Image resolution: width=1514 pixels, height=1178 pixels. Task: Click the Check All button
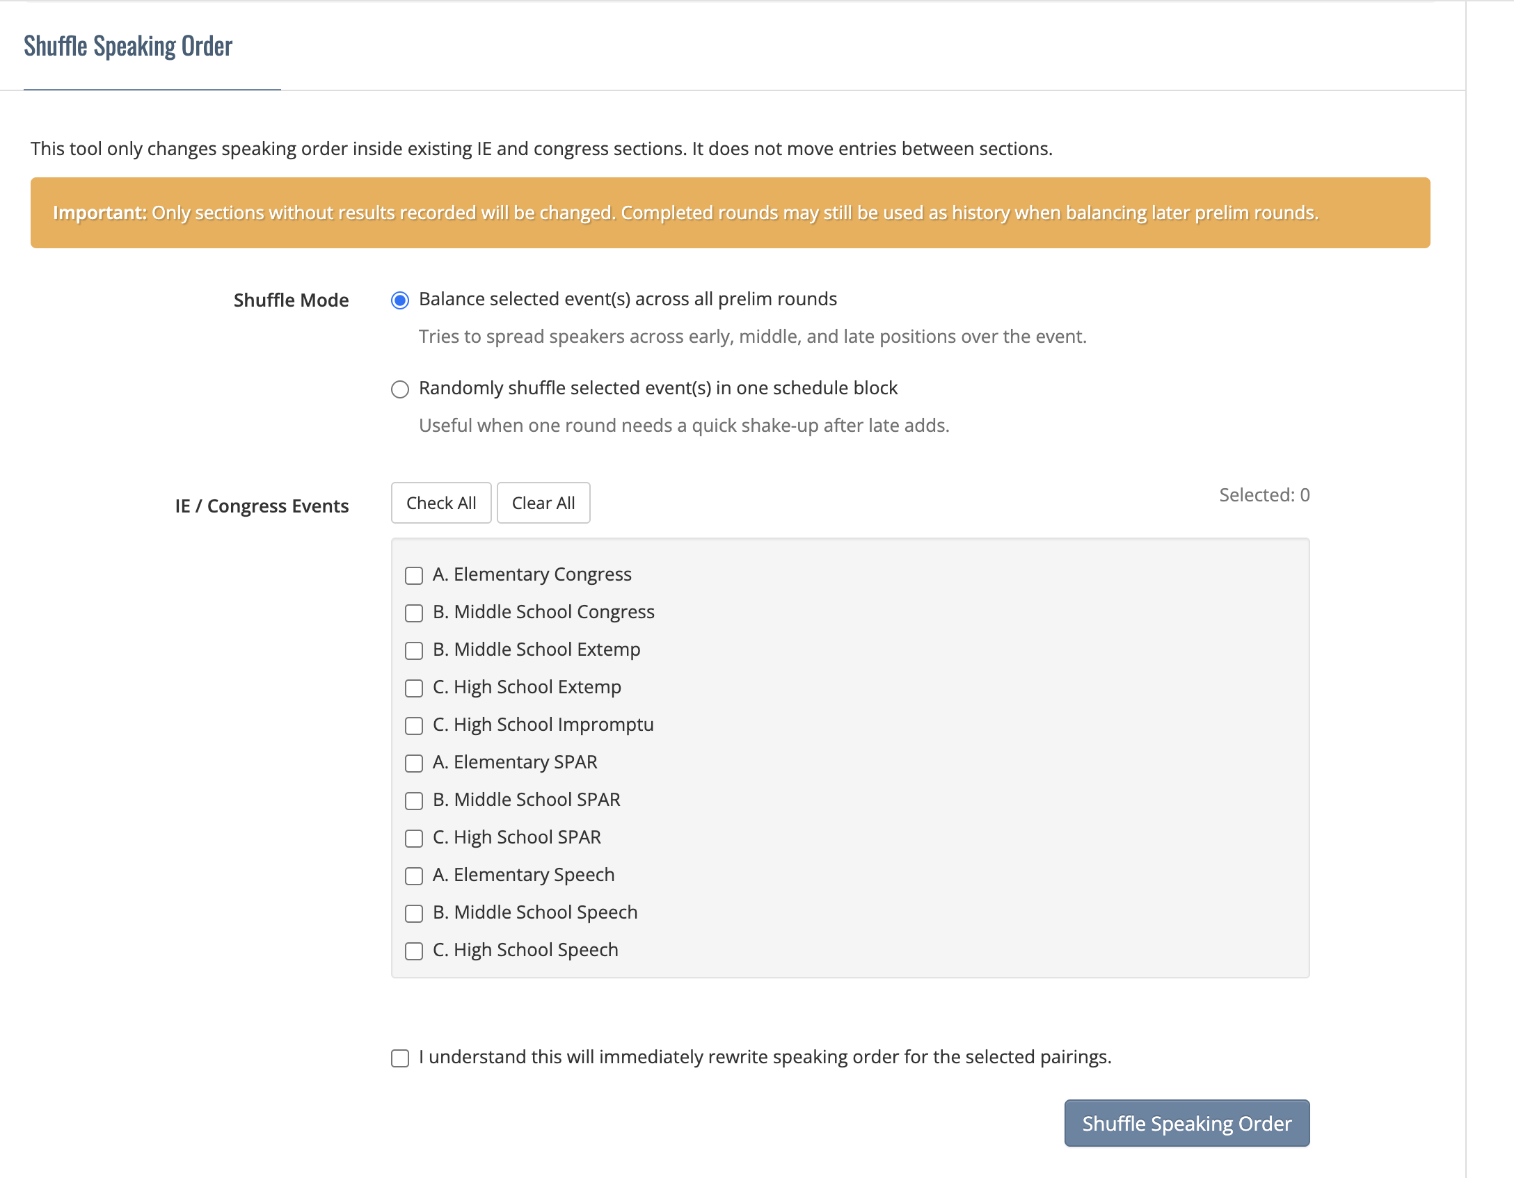[441, 503]
